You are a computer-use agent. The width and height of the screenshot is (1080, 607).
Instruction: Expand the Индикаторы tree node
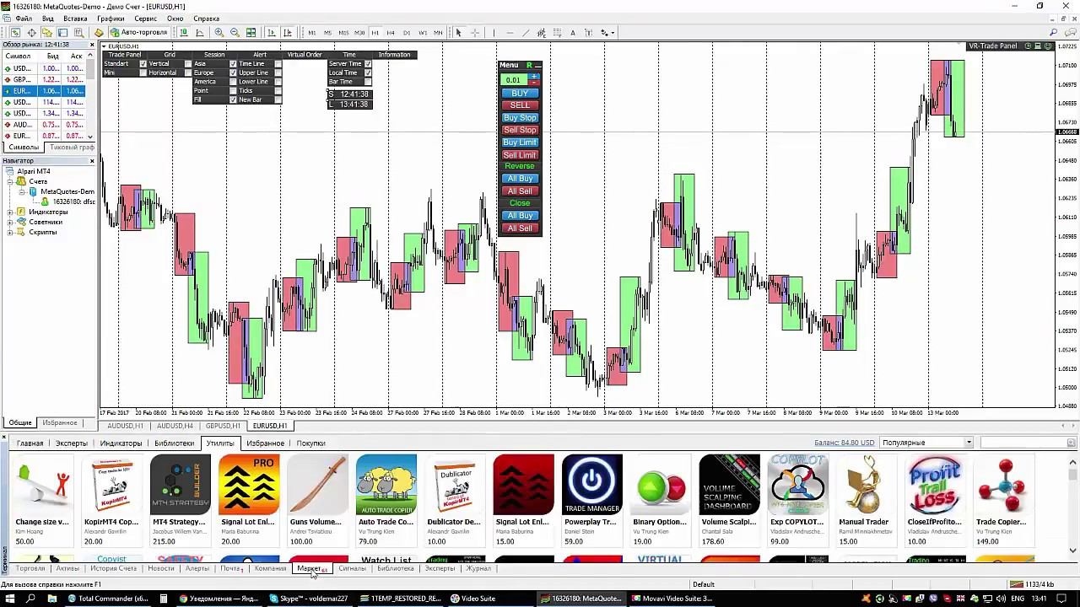(10, 212)
